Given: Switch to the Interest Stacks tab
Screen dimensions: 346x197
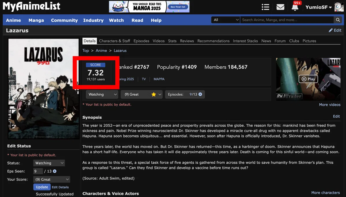Looking at the screenshot, I should (x=245, y=41).
